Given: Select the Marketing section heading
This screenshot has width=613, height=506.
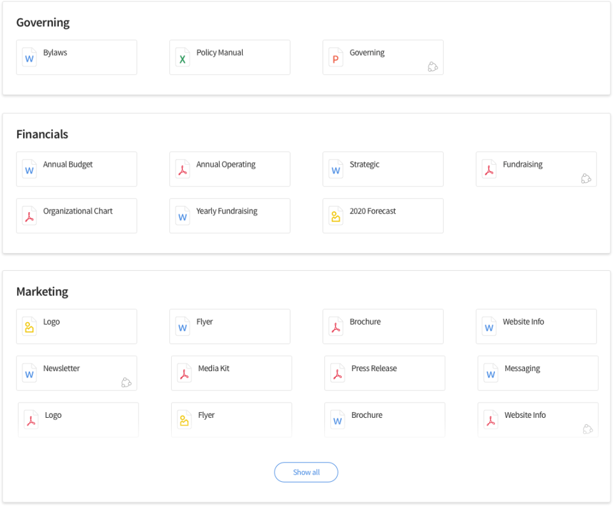Looking at the screenshot, I should [42, 291].
